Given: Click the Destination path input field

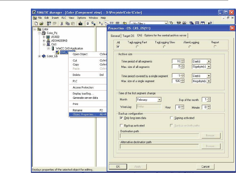Looking at the screenshot, I should (x=160, y=136).
